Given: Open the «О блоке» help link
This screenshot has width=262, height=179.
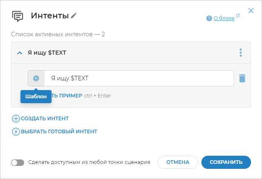Looking at the screenshot, I should pyautogui.click(x=224, y=18).
